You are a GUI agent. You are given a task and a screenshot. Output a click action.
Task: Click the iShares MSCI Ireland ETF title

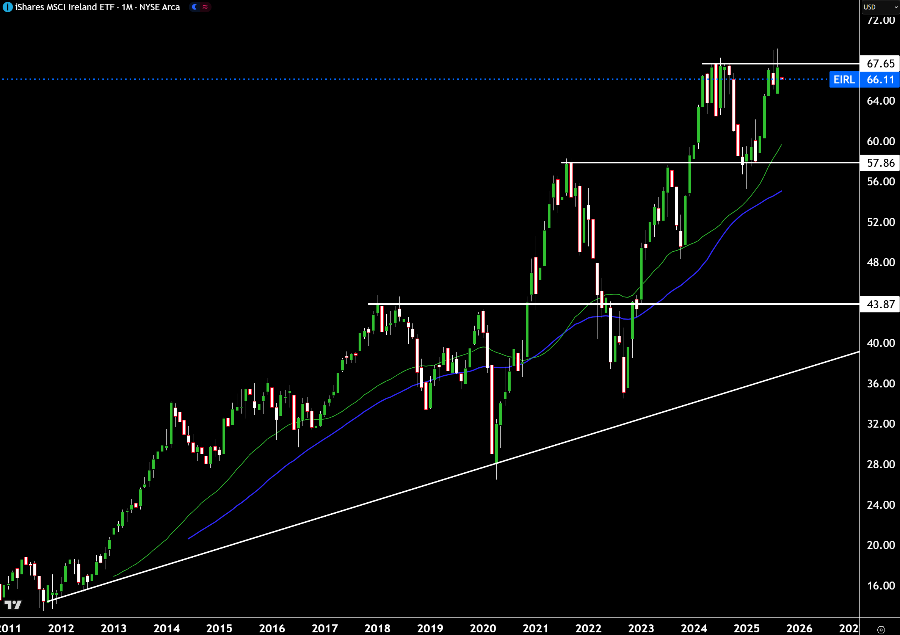point(65,7)
